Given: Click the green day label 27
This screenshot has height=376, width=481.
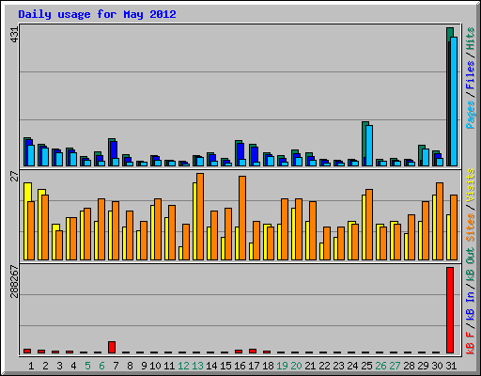Looking at the screenshot, I should [395, 366].
